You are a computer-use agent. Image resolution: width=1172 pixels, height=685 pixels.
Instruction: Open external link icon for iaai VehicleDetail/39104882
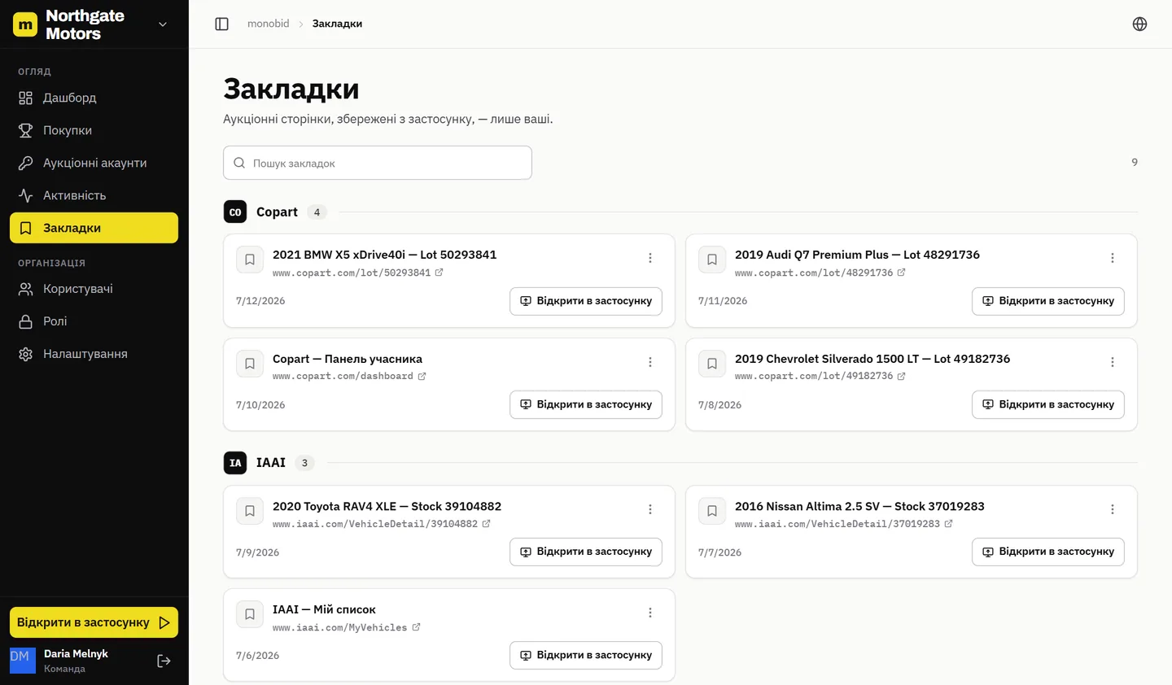point(486,524)
